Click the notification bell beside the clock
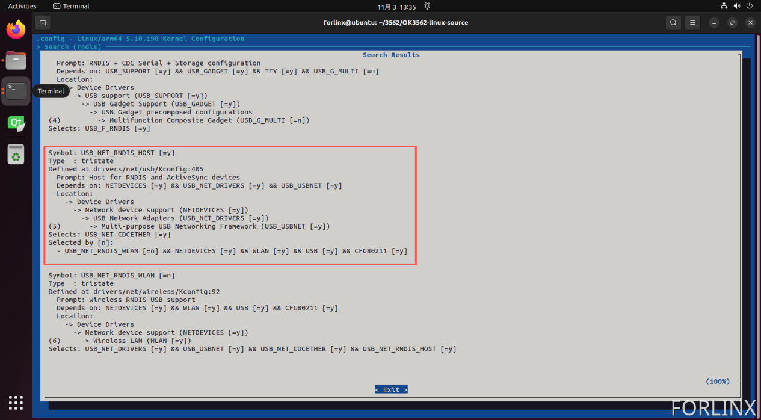The height and width of the screenshot is (420, 761). tap(428, 6)
